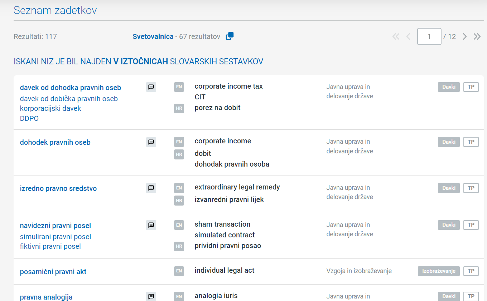487x301 pixels.
Task: Open entry posamični pravni akt
Action: coord(53,272)
